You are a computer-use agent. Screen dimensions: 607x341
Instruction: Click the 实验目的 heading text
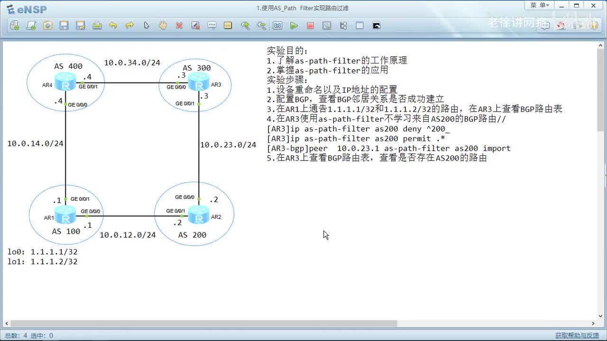pyautogui.click(x=287, y=51)
